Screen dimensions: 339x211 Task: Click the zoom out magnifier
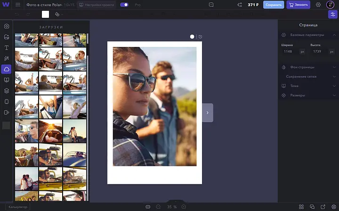[x=158, y=207]
